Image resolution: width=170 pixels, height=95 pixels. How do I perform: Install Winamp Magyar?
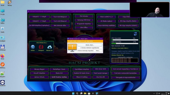tap(39, 69)
